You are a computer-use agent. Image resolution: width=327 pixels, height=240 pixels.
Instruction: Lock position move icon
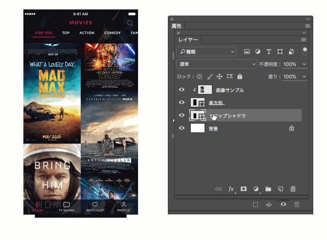point(219,76)
